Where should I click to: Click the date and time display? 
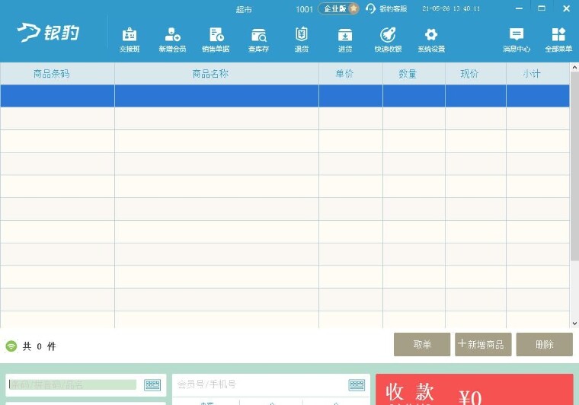(451, 8)
